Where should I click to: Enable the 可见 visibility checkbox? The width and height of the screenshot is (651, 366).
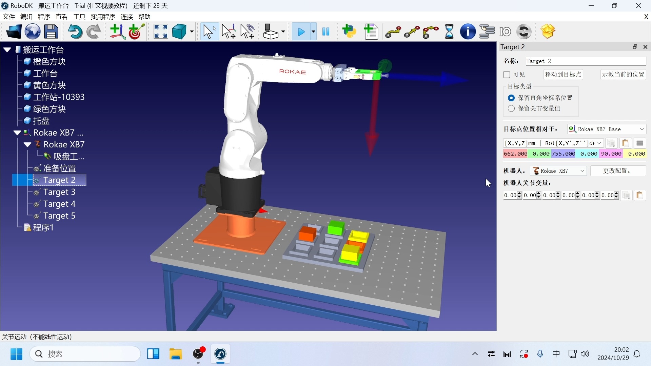(x=507, y=75)
